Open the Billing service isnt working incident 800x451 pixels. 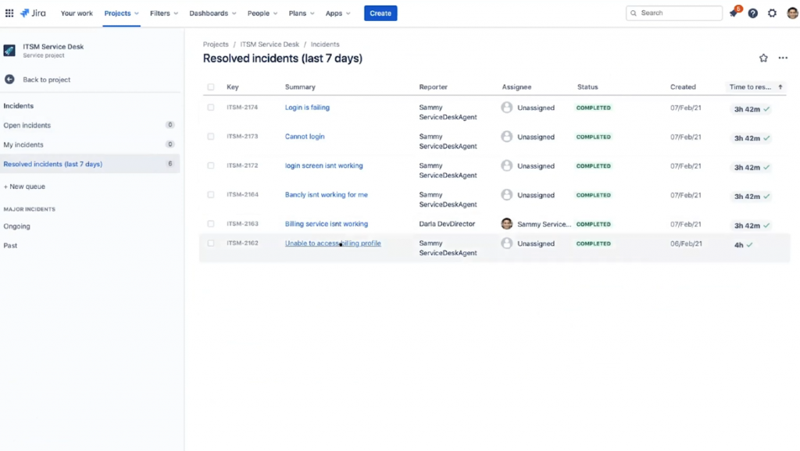[x=326, y=224]
